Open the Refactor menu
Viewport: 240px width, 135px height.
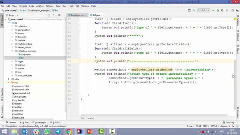[49, 6]
